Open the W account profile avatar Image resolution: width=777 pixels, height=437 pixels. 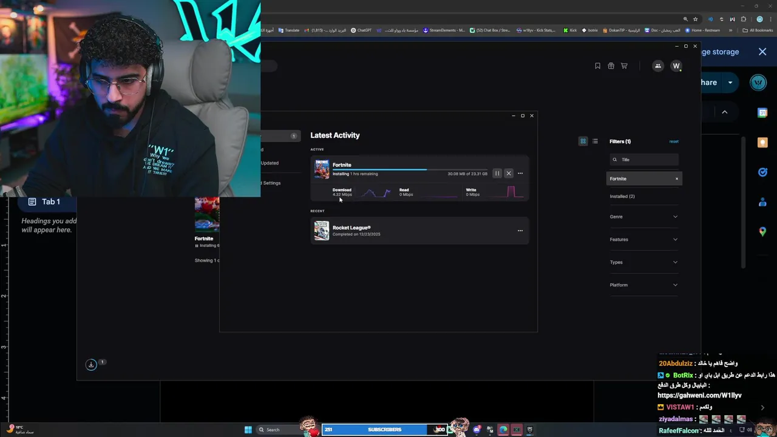pos(676,66)
